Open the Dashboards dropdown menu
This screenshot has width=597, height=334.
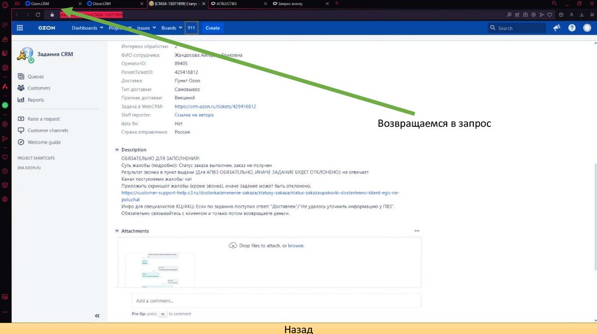(87, 28)
